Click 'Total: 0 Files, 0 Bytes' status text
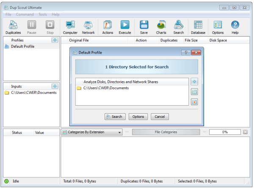Screen dimensions: 254x188 pyautogui.click(x=80, y=181)
